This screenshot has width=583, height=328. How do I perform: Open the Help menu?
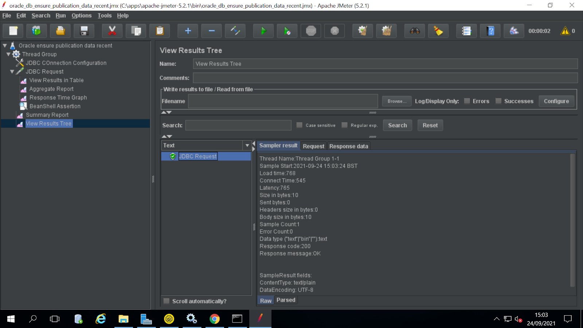coord(123,16)
